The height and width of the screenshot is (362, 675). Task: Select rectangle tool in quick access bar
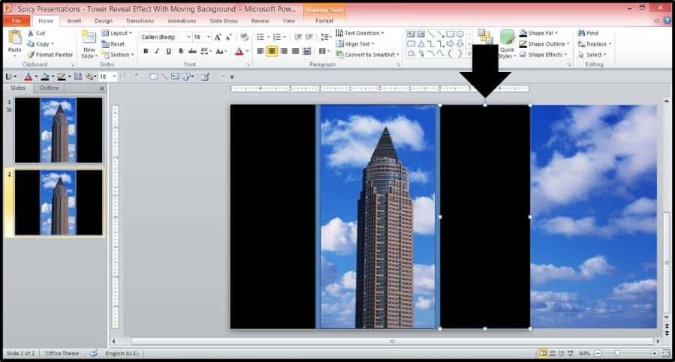(153, 76)
